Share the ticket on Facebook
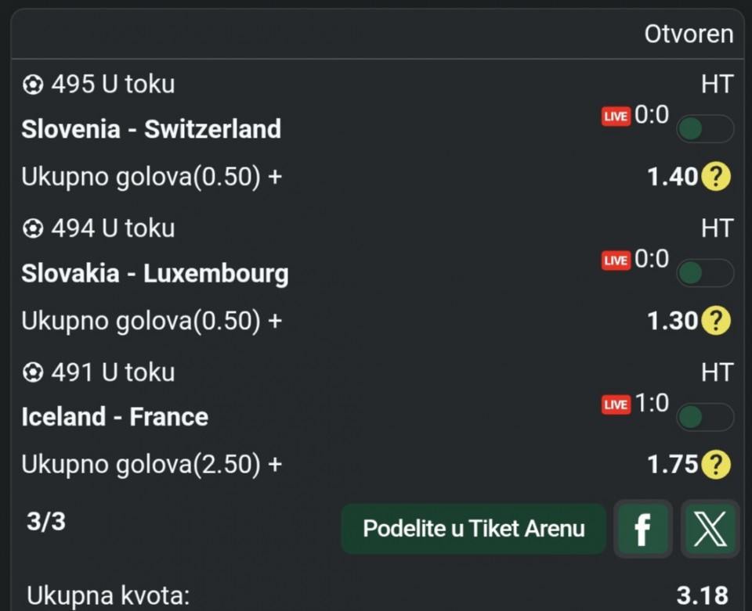The width and height of the screenshot is (752, 611). (x=642, y=529)
